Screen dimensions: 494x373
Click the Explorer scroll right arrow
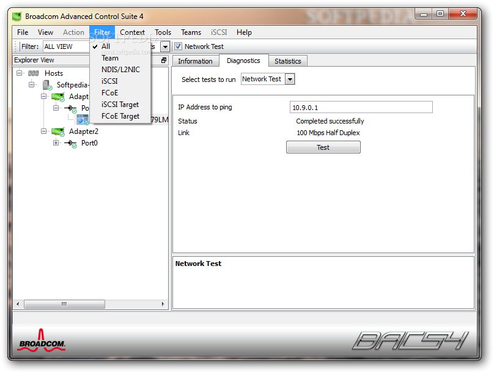point(163,305)
